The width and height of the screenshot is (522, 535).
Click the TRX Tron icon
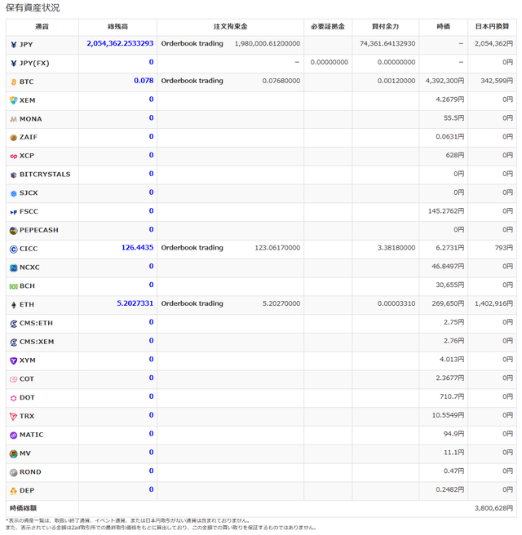coord(13,416)
